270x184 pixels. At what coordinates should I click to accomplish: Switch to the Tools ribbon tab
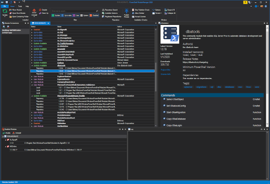pos(20,6)
